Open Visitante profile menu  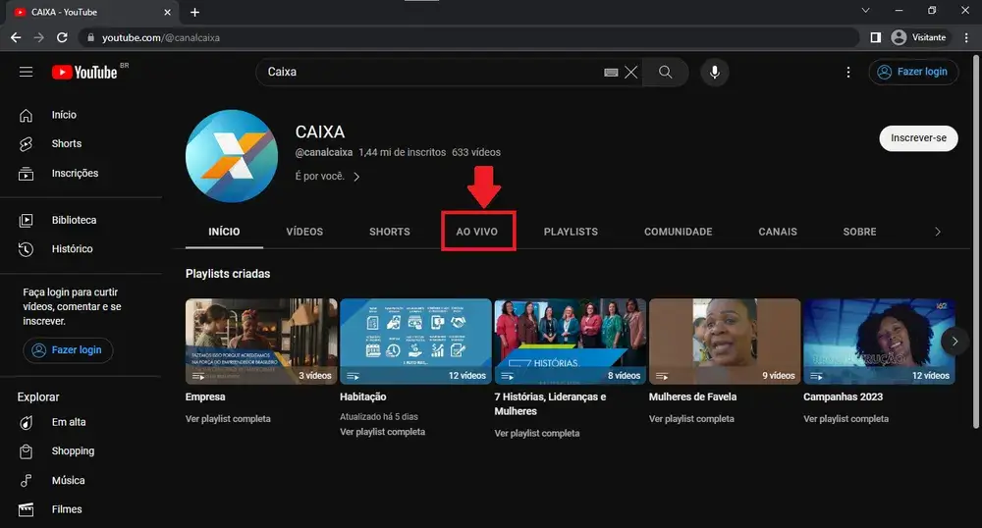coord(919,37)
